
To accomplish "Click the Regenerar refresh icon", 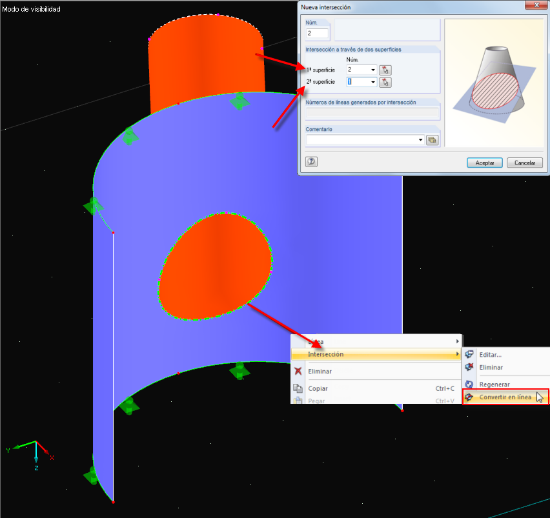I will (x=469, y=384).
